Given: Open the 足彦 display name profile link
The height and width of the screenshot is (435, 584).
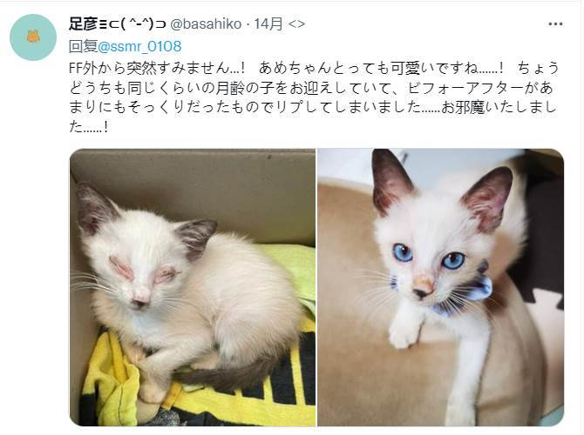Looking at the screenshot, I should [83, 24].
